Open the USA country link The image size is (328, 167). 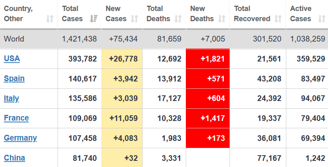coord(12,59)
